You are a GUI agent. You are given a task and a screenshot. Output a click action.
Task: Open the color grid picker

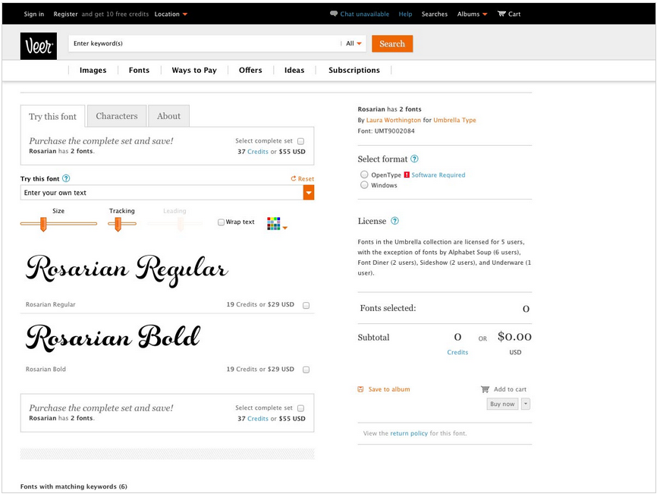click(274, 224)
